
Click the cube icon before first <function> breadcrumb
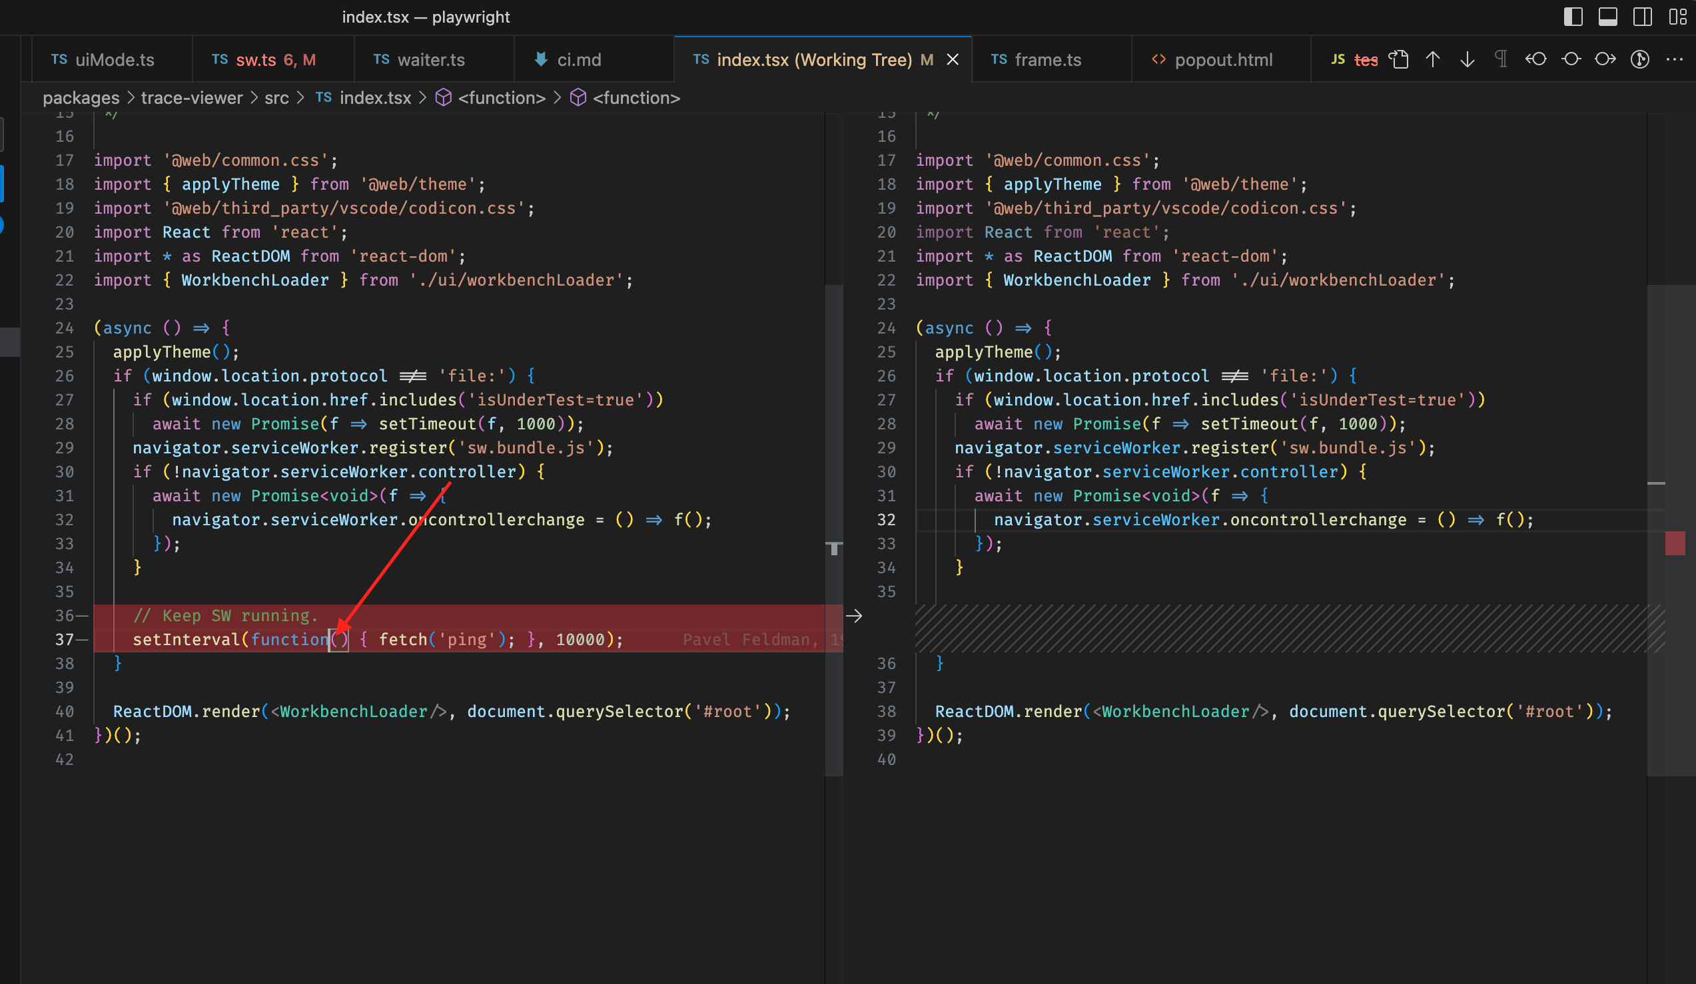coord(444,98)
